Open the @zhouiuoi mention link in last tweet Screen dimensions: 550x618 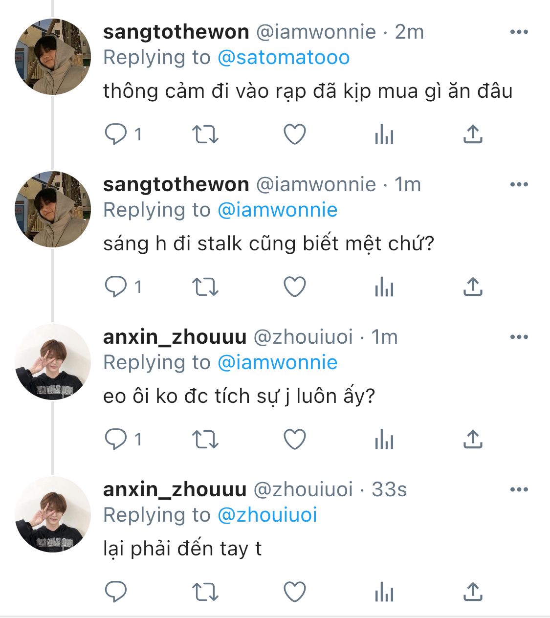(x=267, y=515)
